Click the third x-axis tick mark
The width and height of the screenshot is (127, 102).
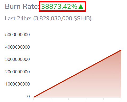pyautogui.click(x=69, y=99)
